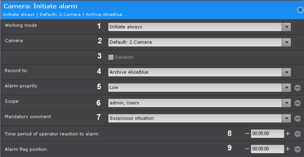
Task: Remove the operator reaction time parameter
Action: click(x=297, y=134)
